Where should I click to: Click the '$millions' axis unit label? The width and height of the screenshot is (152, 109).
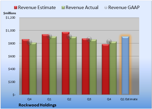[10, 13]
